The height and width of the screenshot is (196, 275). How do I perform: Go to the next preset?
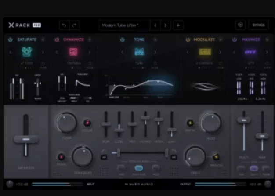coord(165,25)
